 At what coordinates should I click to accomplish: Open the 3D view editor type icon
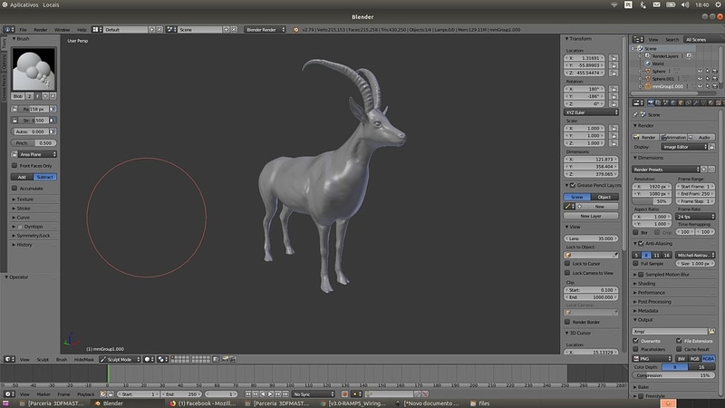pos(9,359)
